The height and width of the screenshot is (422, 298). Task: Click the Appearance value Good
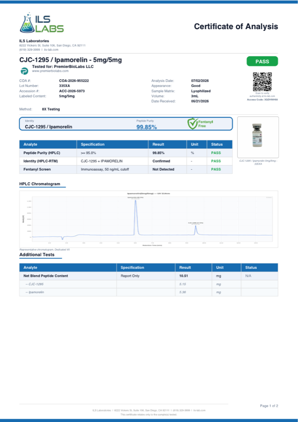(x=195, y=86)
